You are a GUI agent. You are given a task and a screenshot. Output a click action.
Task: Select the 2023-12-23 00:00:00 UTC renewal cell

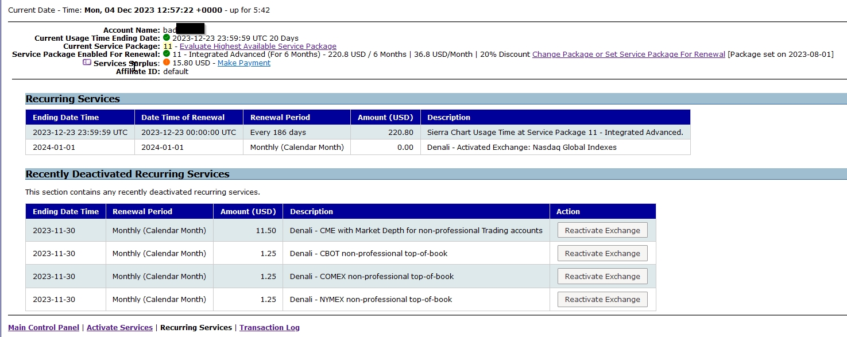[x=189, y=132]
